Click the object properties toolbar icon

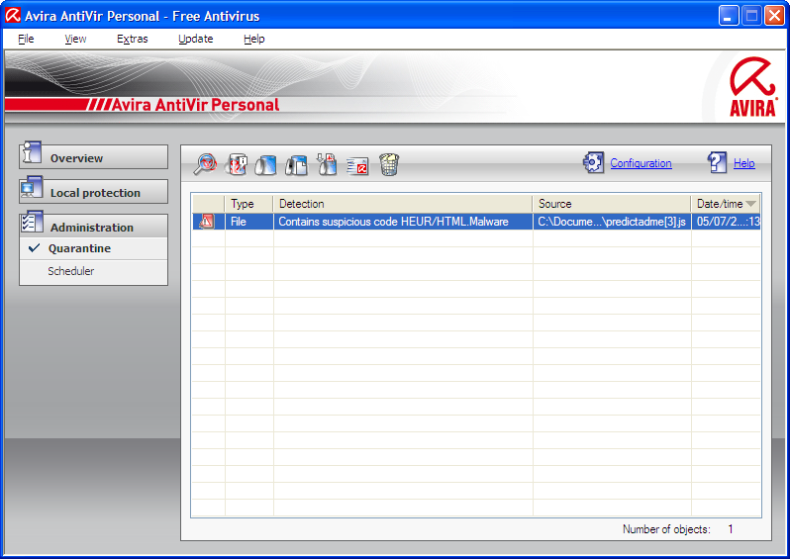point(236,164)
